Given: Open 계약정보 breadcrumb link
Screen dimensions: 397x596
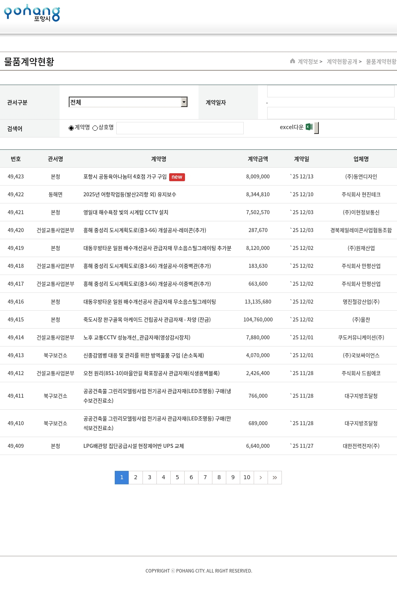Looking at the screenshot, I should (308, 62).
